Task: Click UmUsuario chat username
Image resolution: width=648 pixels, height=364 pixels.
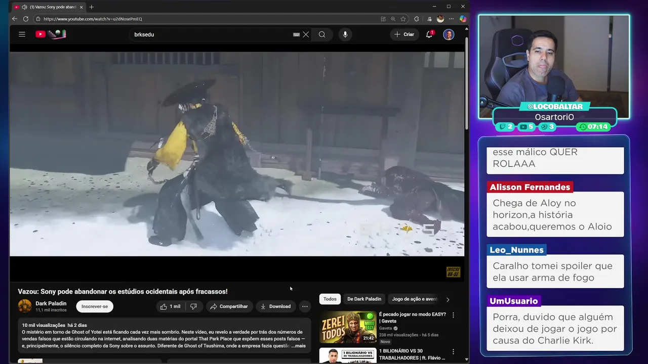Action: coord(513,301)
